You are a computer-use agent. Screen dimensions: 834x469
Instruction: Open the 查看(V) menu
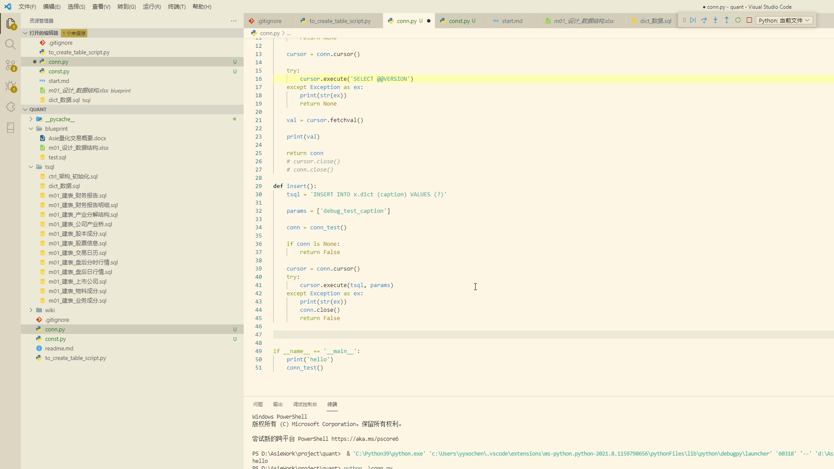[101, 7]
